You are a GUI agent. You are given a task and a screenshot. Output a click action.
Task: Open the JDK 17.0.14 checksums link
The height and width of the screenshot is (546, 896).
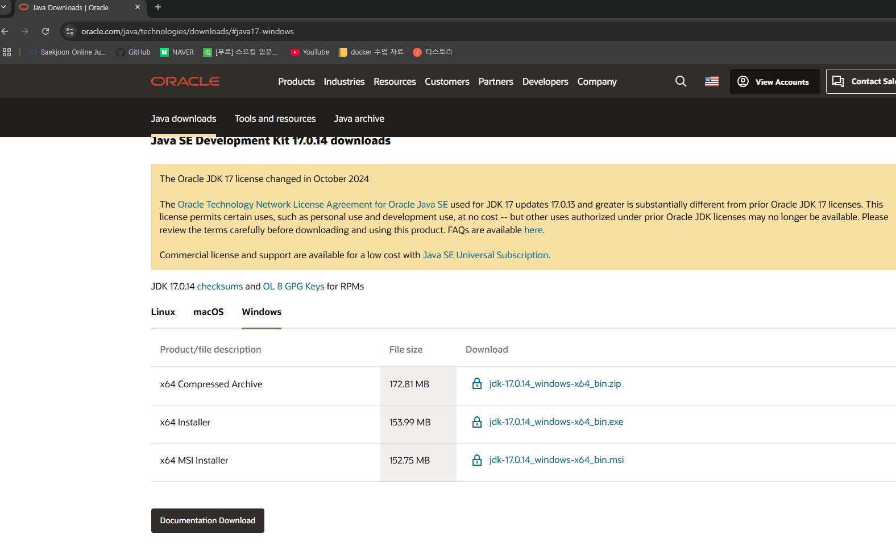[220, 286]
